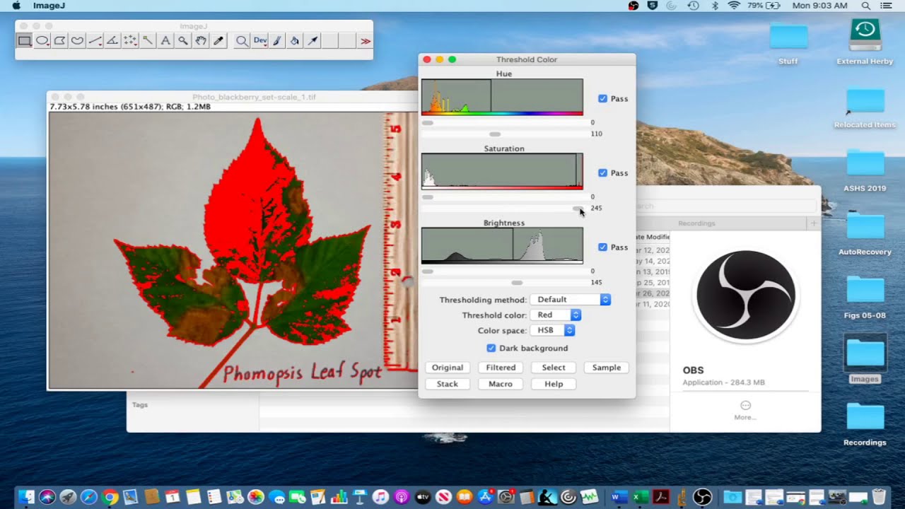
Task: Select the Wand tracing tool
Action: pyautogui.click(x=148, y=41)
